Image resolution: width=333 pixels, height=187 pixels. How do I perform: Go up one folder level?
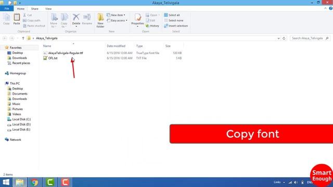point(23,38)
